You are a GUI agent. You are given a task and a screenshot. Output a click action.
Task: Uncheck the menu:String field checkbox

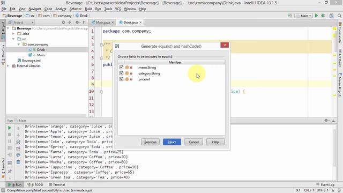121,67
